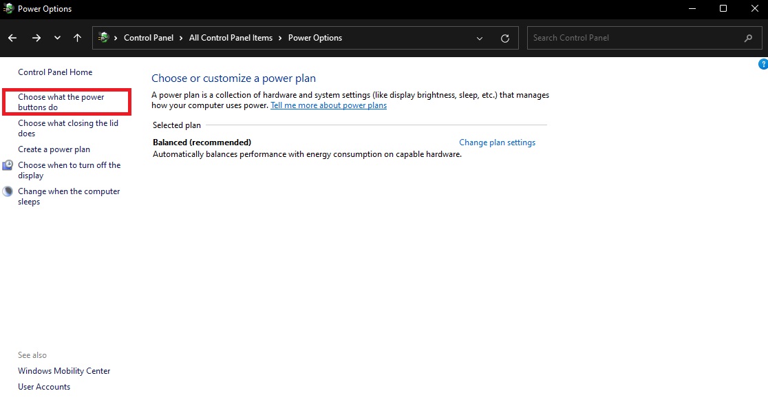The image size is (768, 402).
Task: Select All Control Panel Items breadcrumb
Action: (x=231, y=38)
